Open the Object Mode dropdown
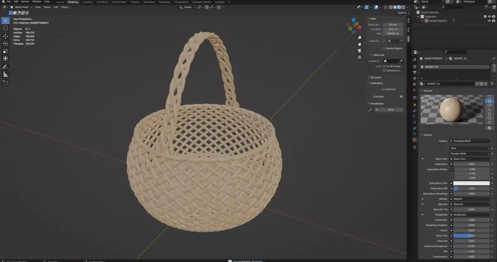Screen dimensions: 497x262 (x=22, y=7)
